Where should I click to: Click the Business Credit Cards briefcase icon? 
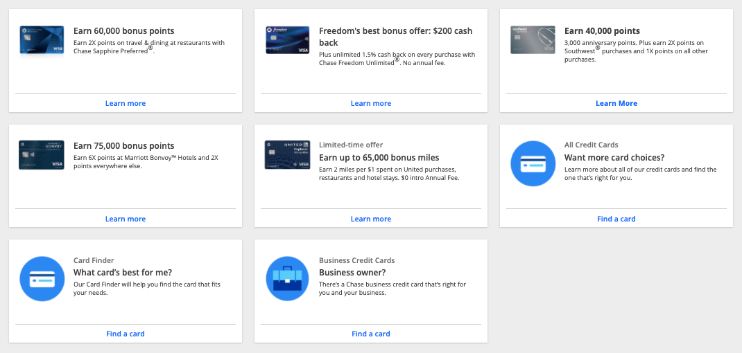coord(287,279)
